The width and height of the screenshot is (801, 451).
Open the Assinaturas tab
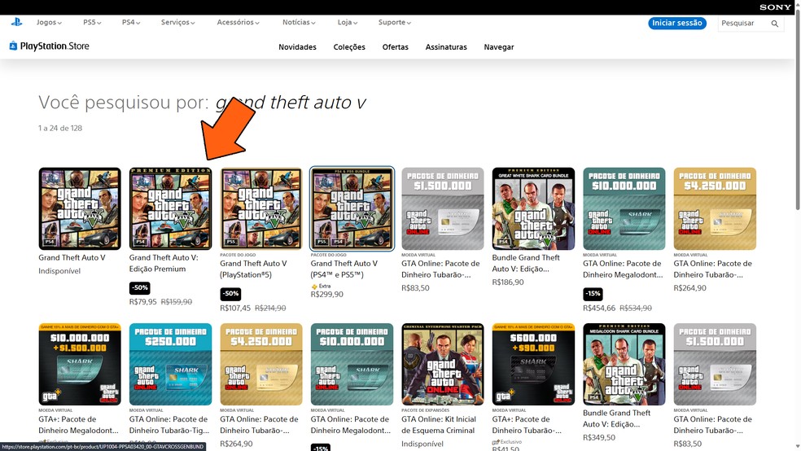(x=446, y=47)
